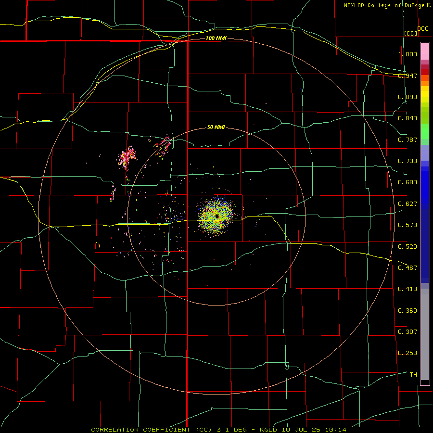
Task: Click the black radar site dot at echo center
Action: (x=217, y=216)
